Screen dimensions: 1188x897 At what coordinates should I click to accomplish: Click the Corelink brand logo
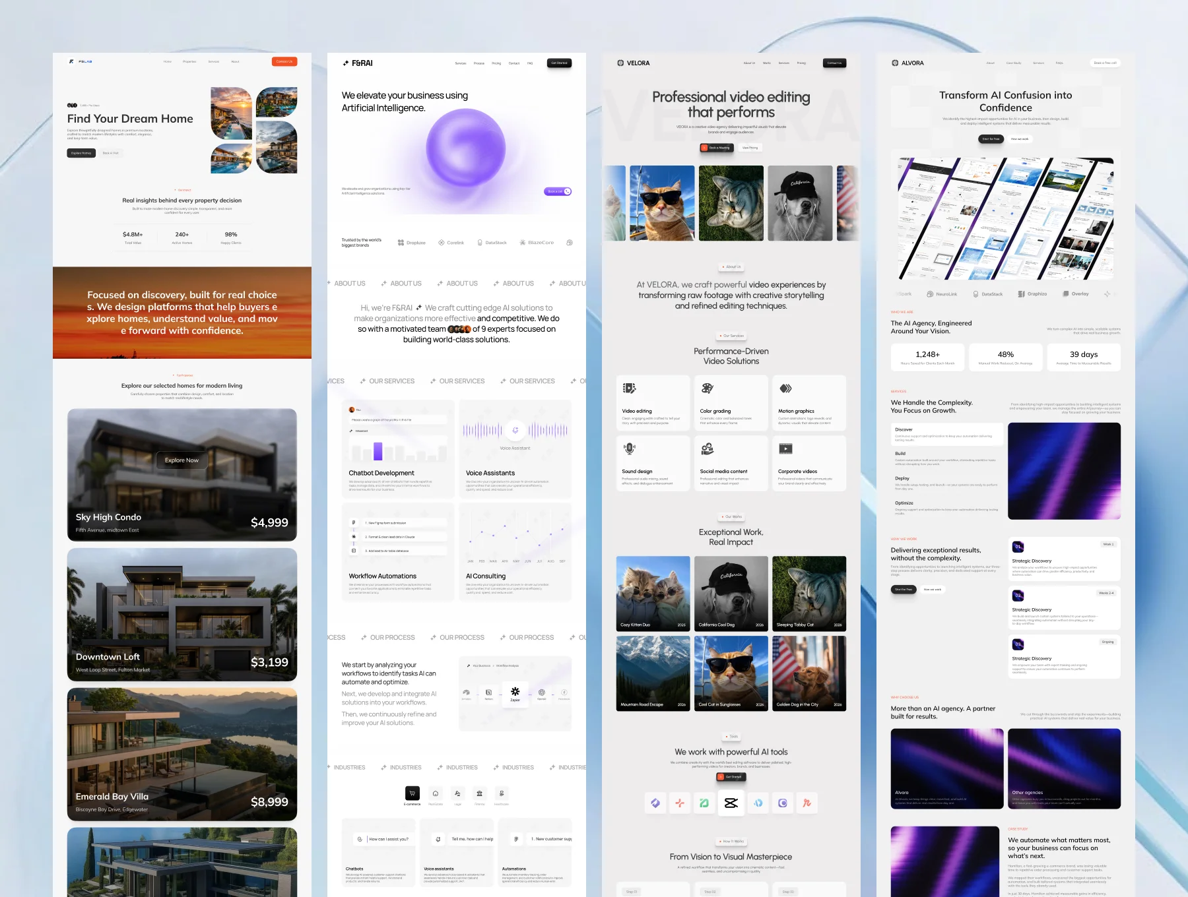click(451, 243)
